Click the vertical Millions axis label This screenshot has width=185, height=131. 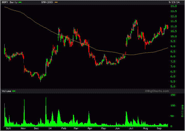(182, 111)
